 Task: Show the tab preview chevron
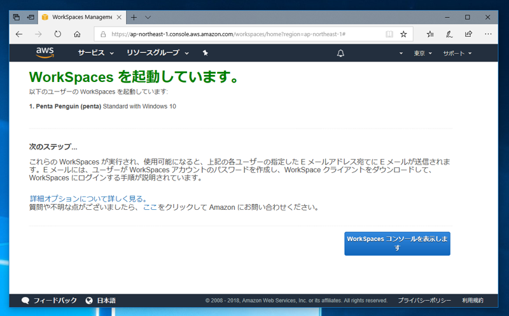click(x=148, y=18)
